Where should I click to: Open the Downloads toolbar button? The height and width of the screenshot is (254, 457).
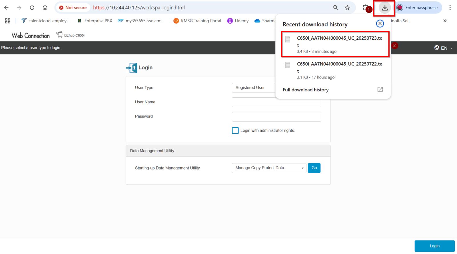click(385, 8)
